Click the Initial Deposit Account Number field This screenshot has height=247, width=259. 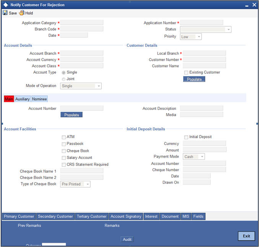pos(205,164)
